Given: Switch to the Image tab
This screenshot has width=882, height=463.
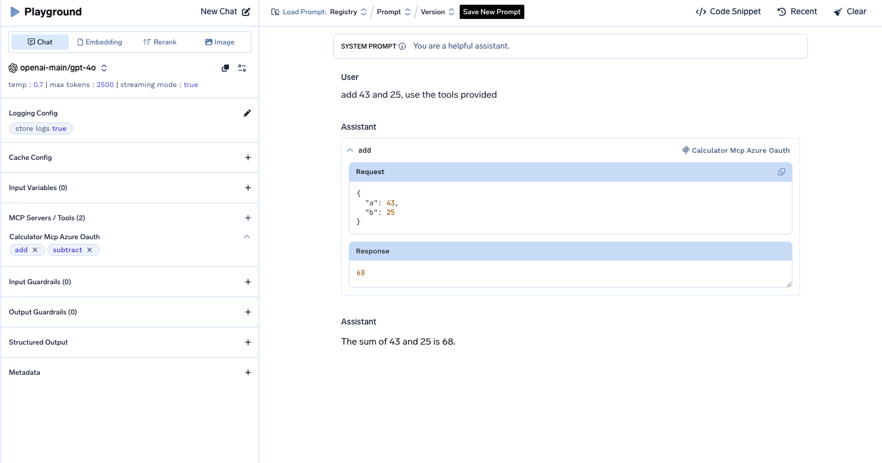Looking at the screenshot, I should [x=219, y=42].
